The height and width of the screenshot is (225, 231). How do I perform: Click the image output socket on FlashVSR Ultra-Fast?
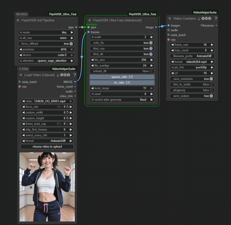[156, 27]
